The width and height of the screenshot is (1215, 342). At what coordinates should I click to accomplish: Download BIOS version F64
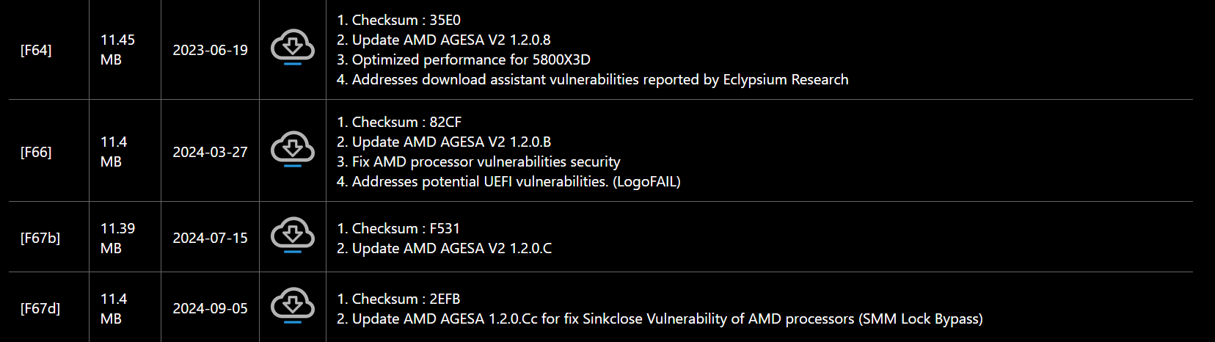coord(293,47)
